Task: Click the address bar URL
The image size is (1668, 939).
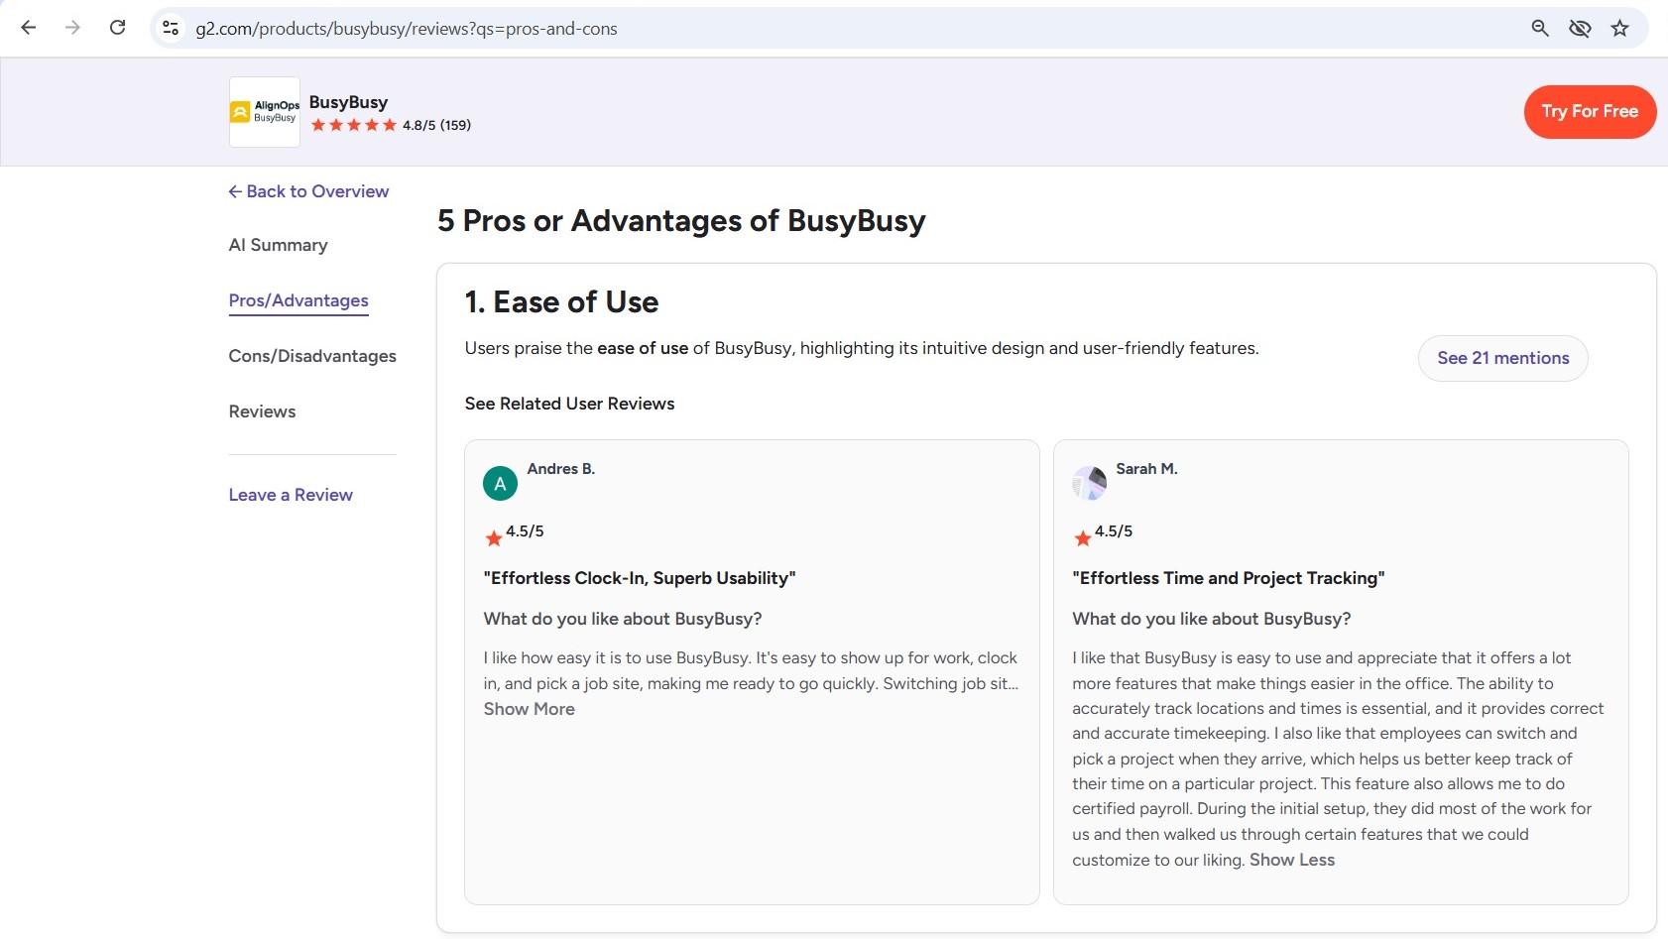Action: 407,29
